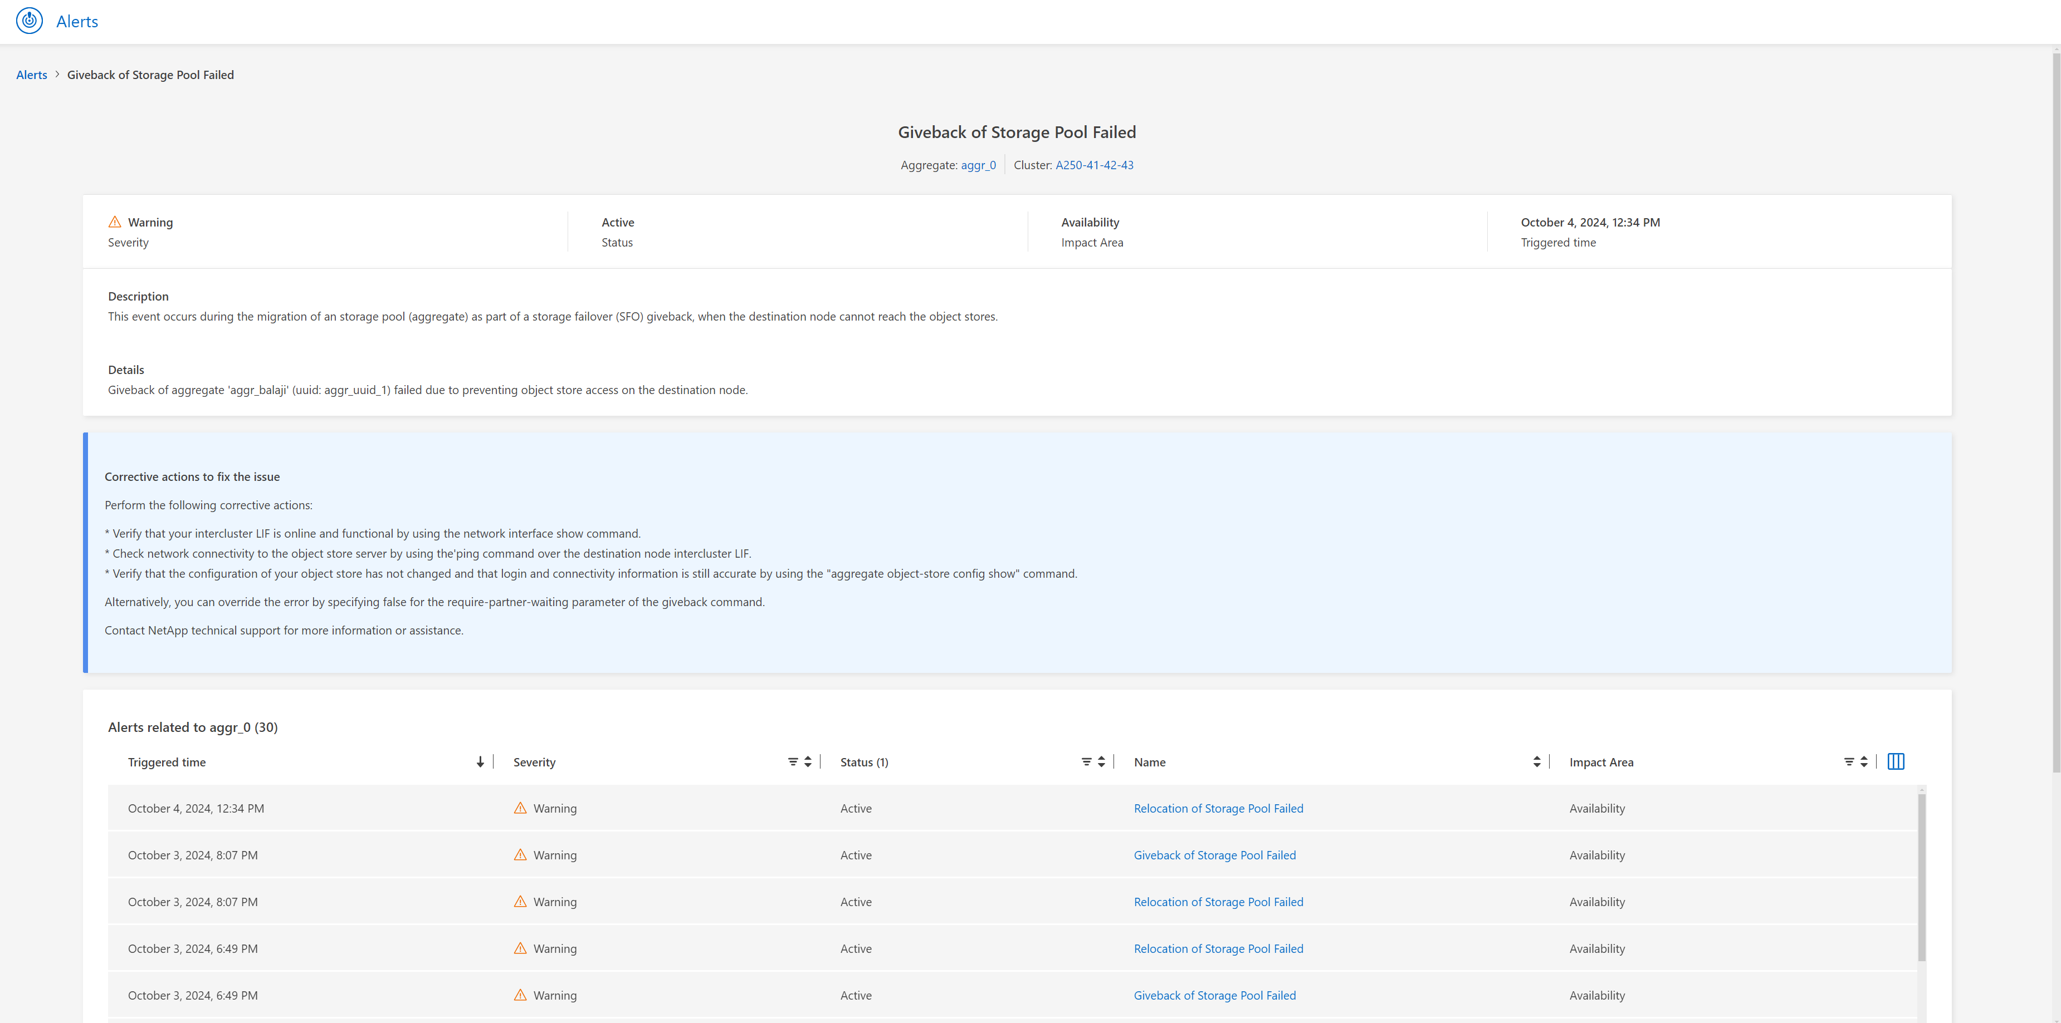
Task: Go to Alerts breadcrumb link
Action: [x=31, y=75]
